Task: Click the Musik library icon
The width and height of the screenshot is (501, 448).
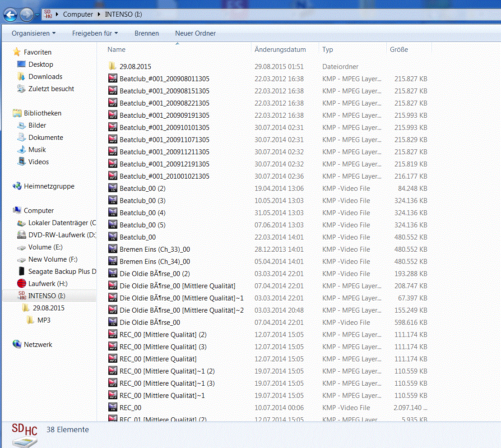Action: point(21,149)
